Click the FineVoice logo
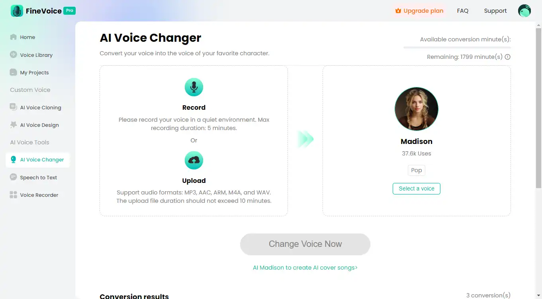The image size is (542, 299). [x=43, y=11]
